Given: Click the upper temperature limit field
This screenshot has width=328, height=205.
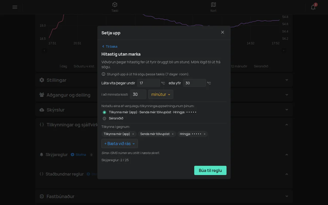Looking at the screenshot, I should [194, 83].
